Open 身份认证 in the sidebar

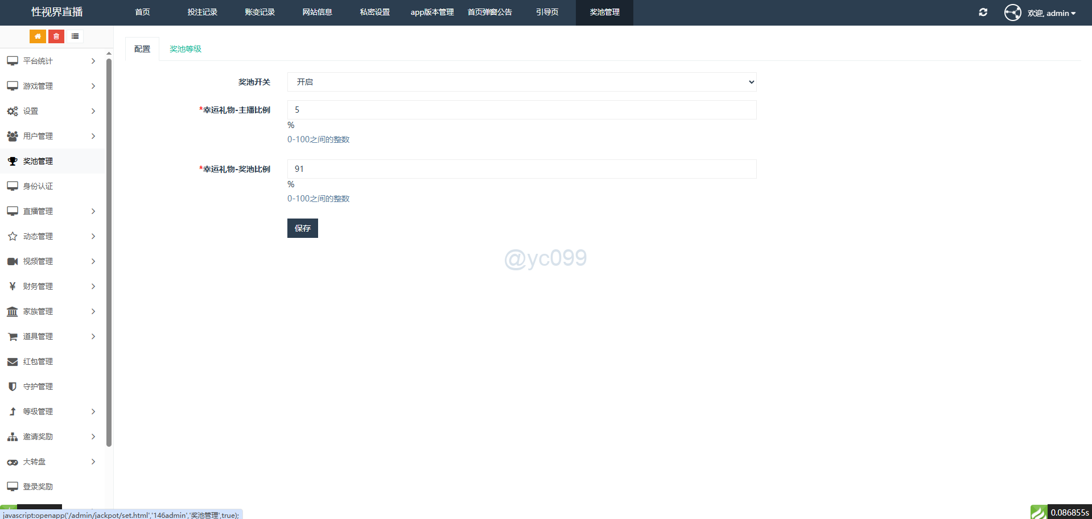38,186
